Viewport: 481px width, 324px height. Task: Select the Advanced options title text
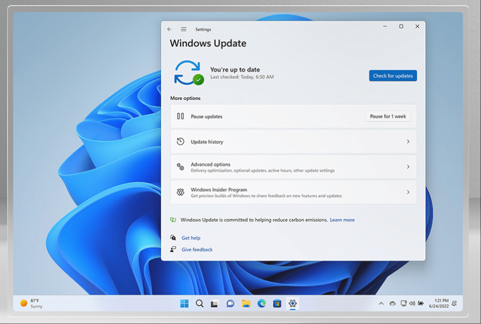(211, 164)
